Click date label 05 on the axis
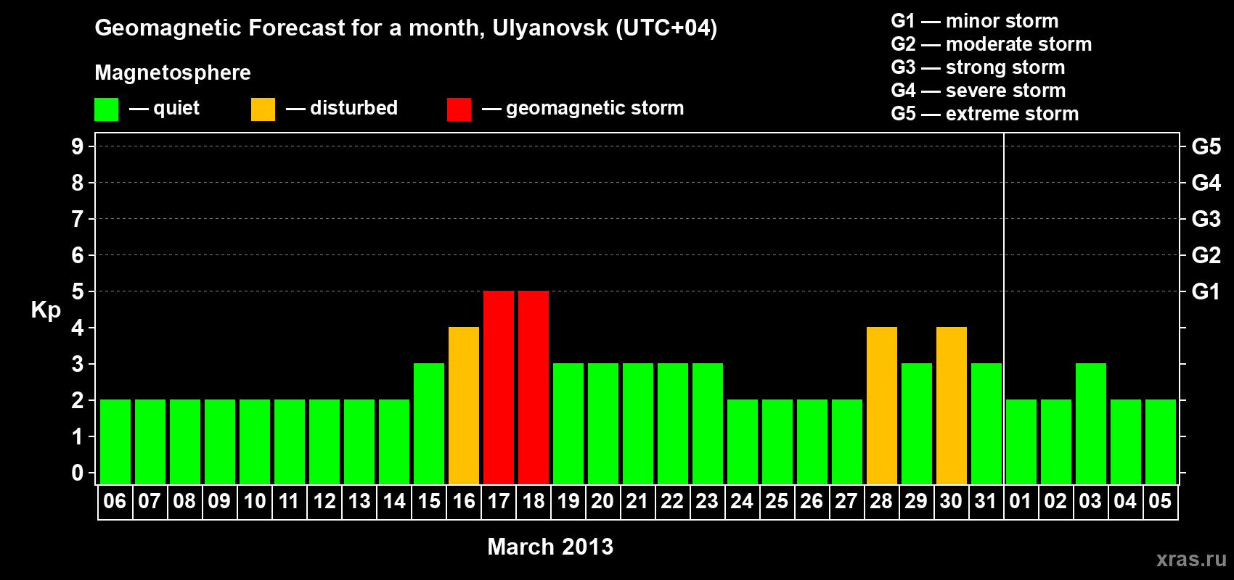Viewport: 1234px width, 580px height. tap(1160, 501)
